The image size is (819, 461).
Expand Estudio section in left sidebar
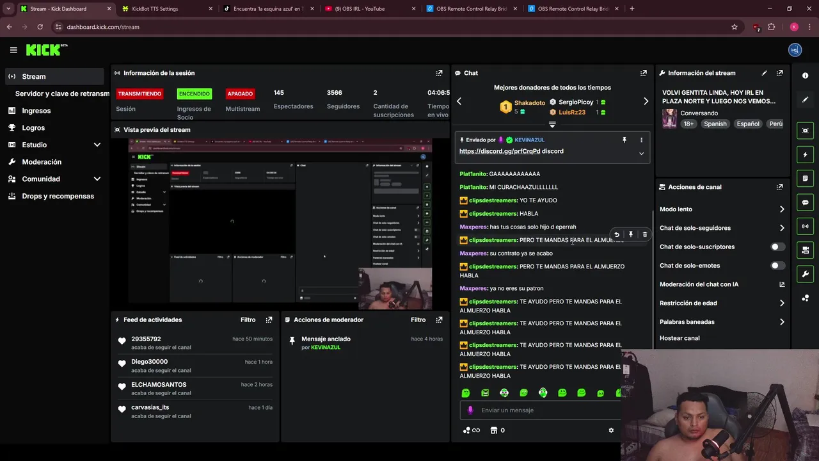[97, 145]
